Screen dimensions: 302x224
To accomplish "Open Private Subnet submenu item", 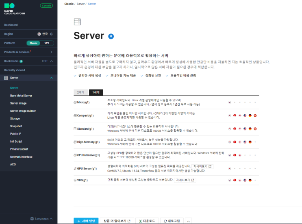I will point(19,149).
